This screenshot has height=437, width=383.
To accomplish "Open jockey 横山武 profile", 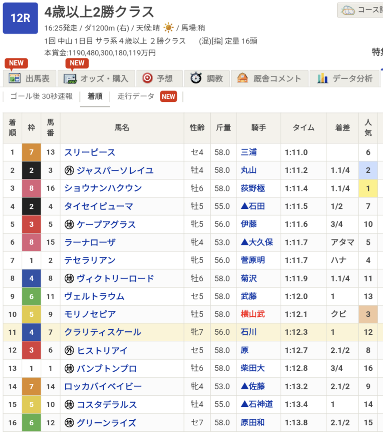I will (x=253, y=314).
